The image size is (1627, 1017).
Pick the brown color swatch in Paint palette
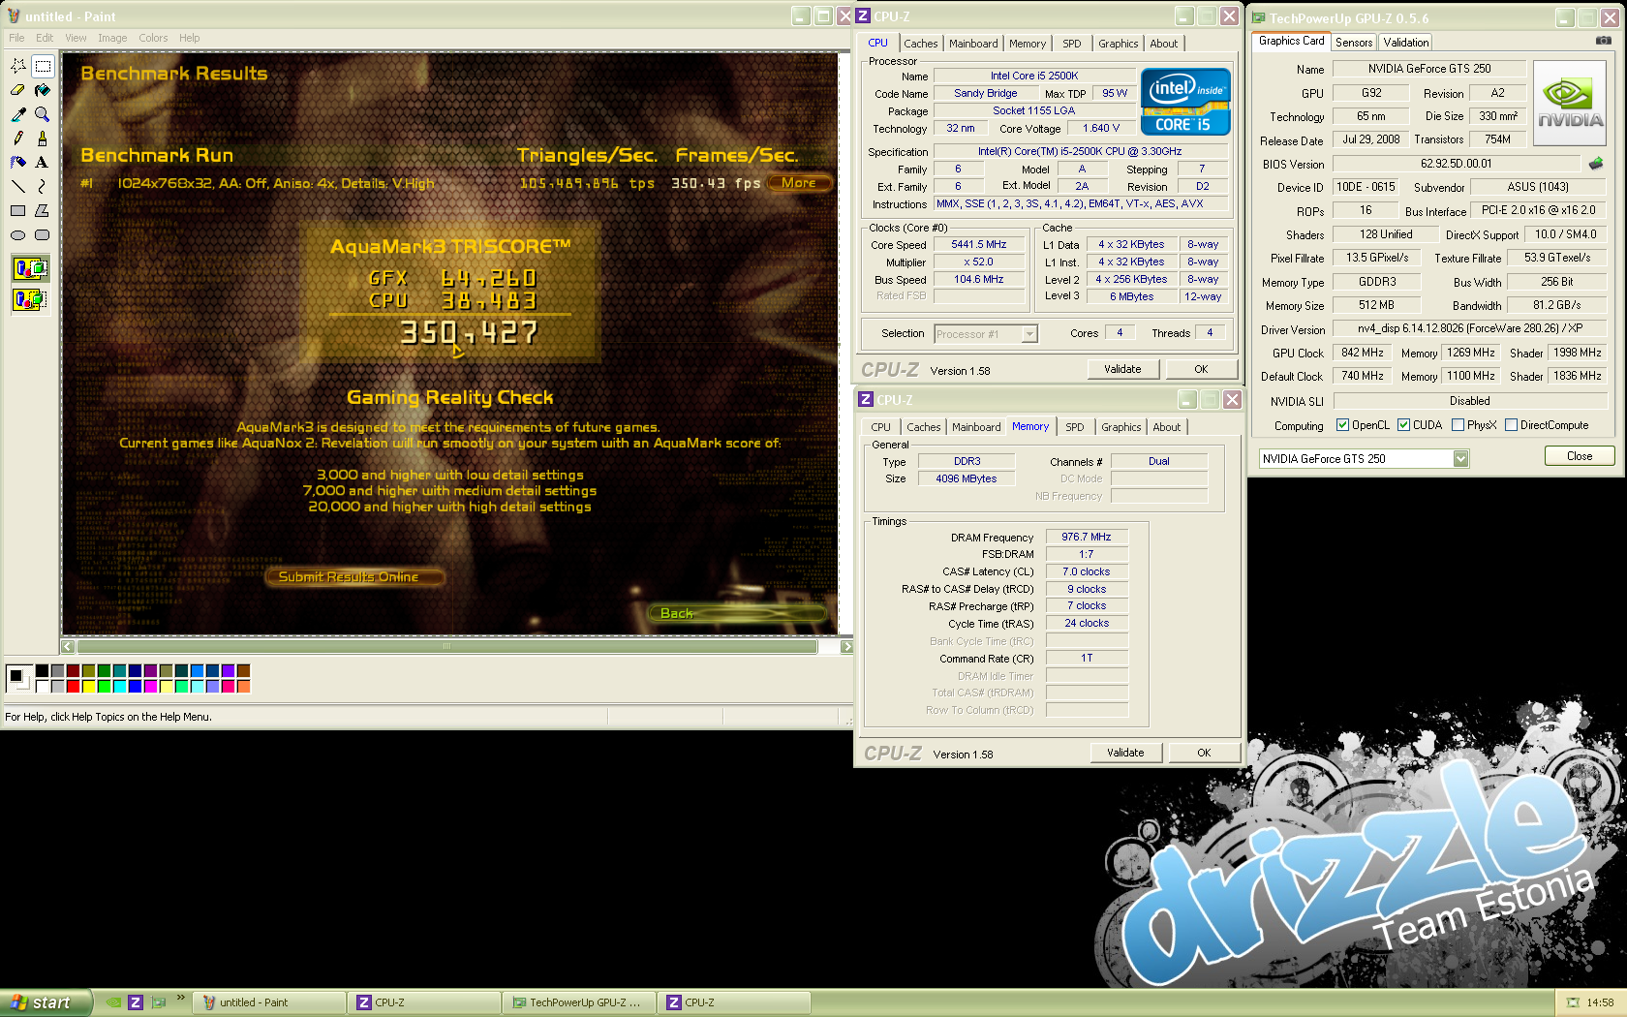pyautogui.click(x=244, y=671)
